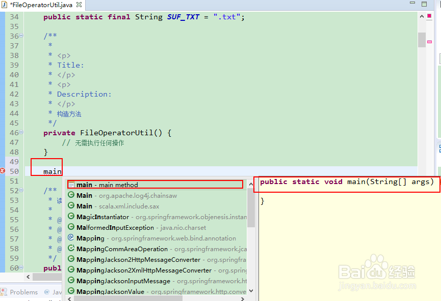Click the SUF_TXT constant on line 34

click(x=183, y=17)
